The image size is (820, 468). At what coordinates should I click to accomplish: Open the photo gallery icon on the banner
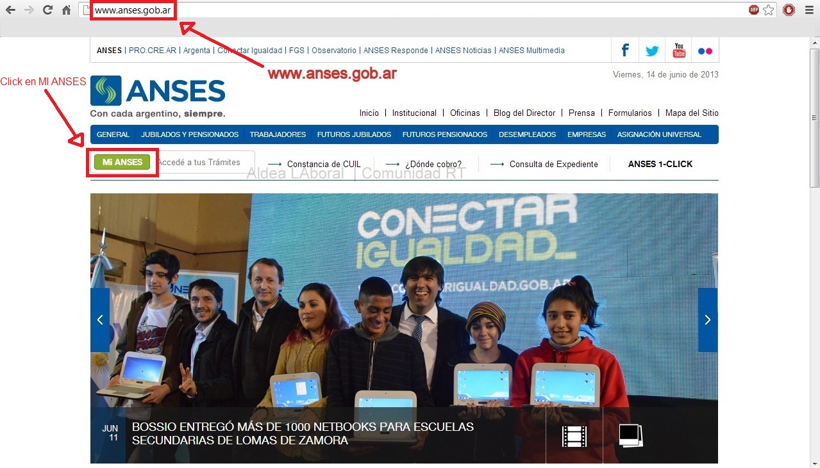click(x=631, y=436)
